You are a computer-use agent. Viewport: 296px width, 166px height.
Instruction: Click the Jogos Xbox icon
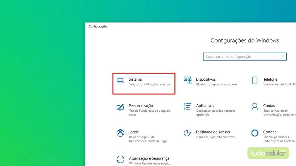120,133
